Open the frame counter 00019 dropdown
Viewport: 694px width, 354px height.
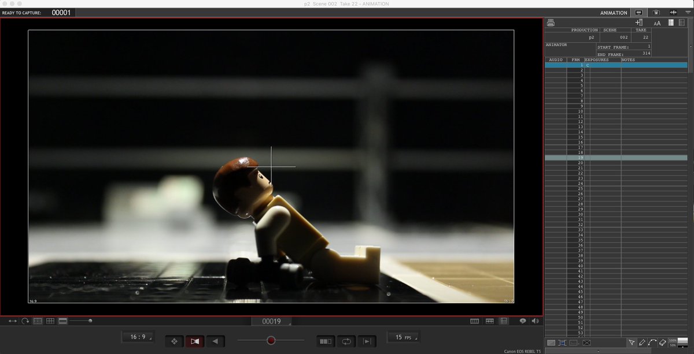[271, 322]
